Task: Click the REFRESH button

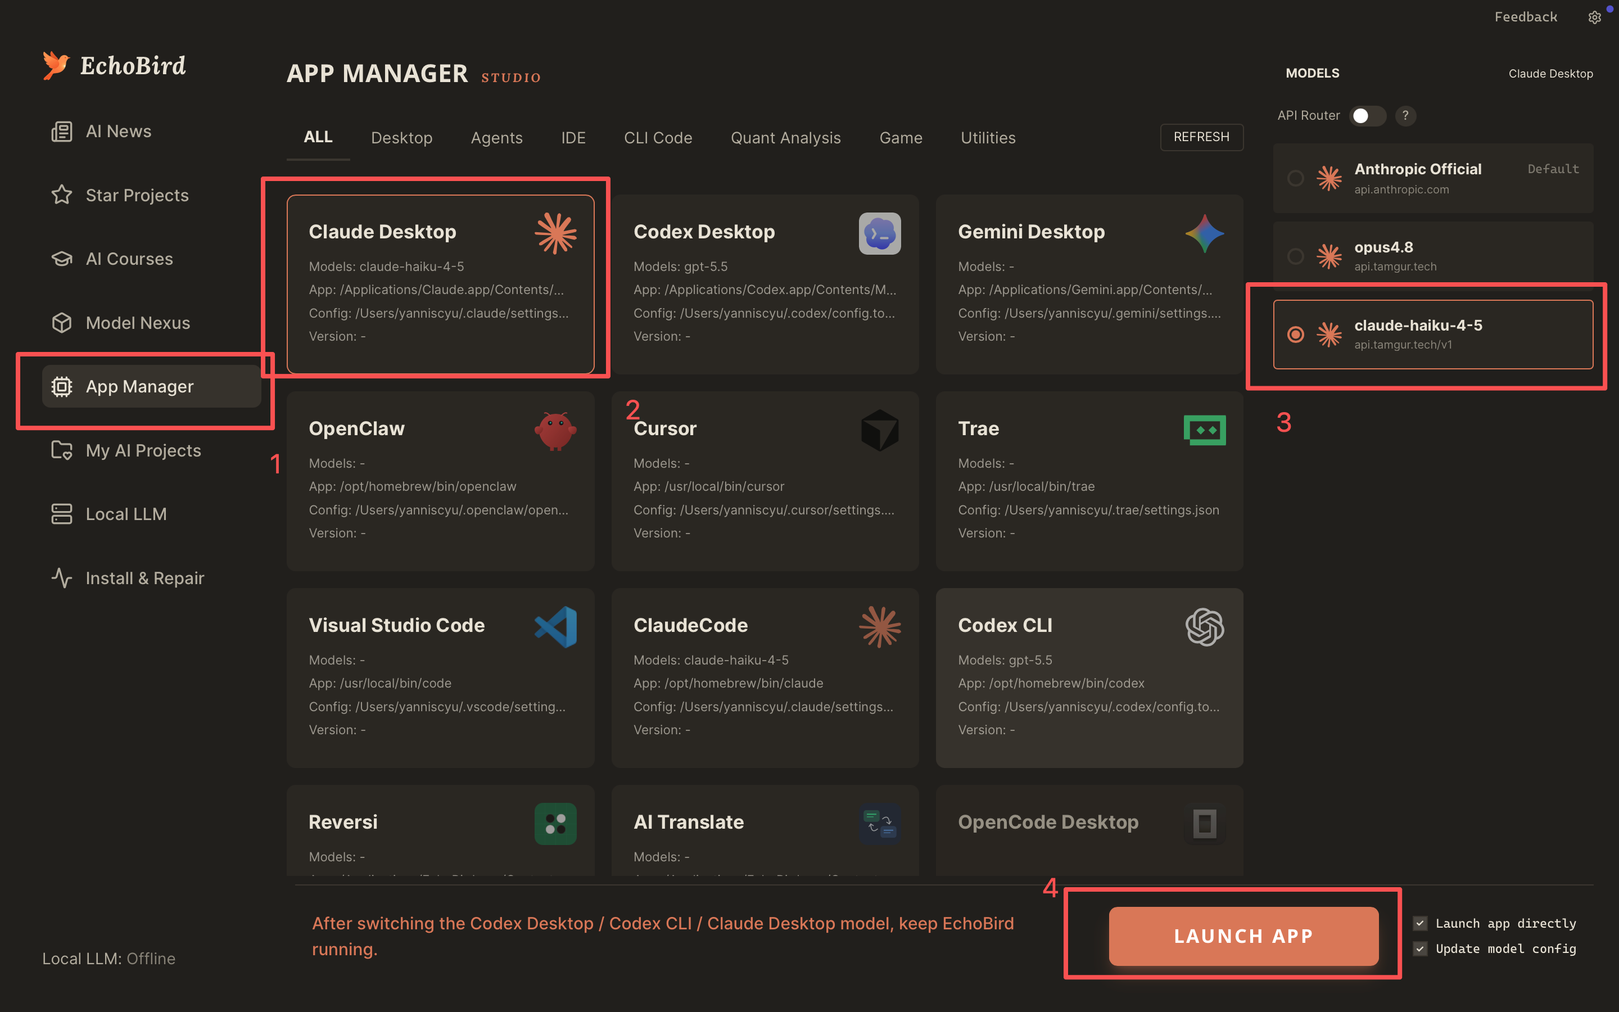Action: point(1201,137)
